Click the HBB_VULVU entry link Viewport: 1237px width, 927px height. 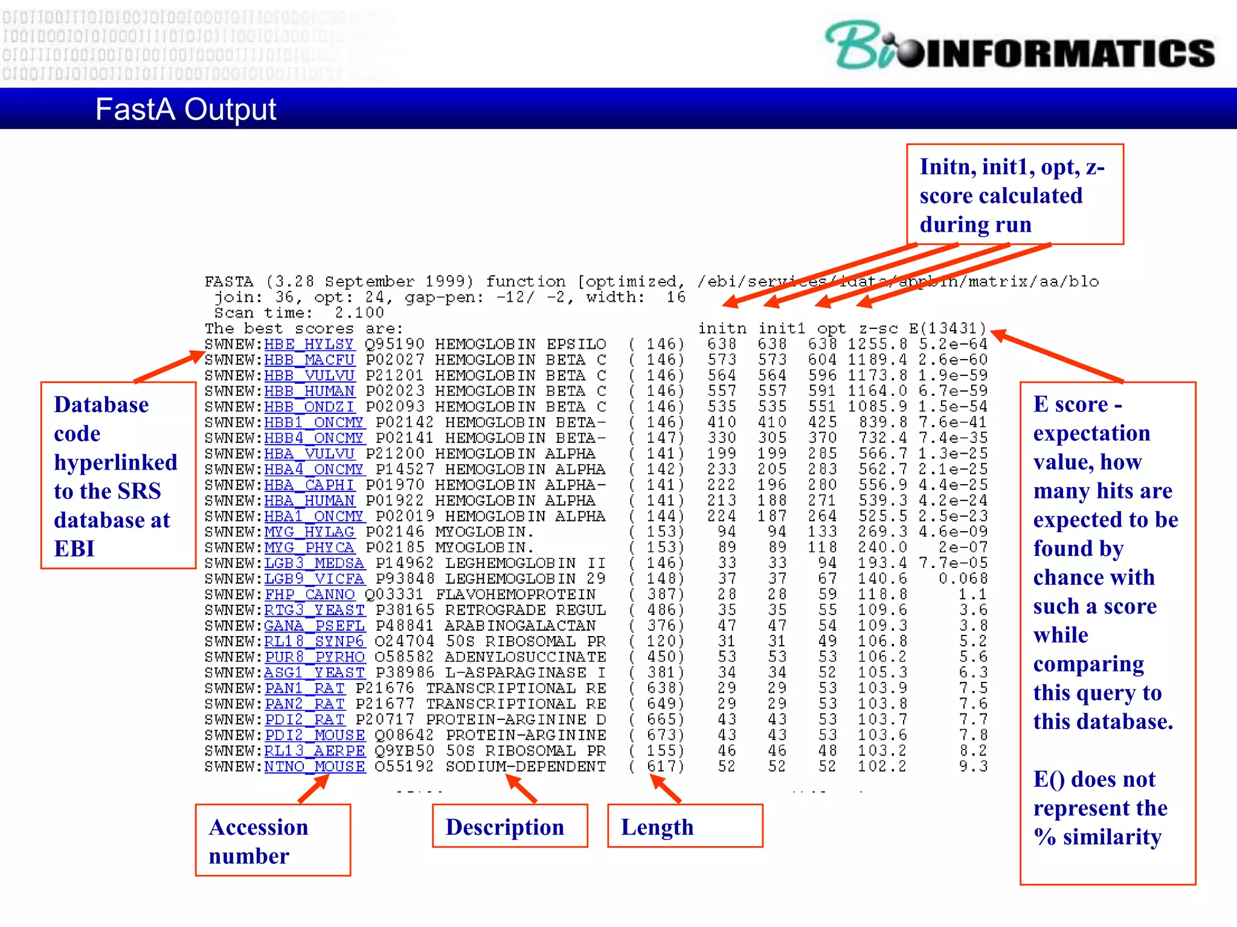tap(309, 375)
